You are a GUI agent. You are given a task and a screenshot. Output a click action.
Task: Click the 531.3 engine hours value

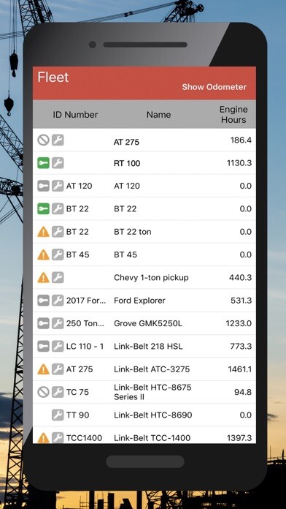(241, 301)
